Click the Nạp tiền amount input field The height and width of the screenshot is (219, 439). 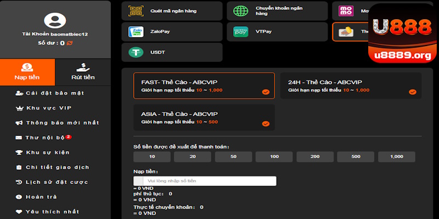[x=210, y=181]
